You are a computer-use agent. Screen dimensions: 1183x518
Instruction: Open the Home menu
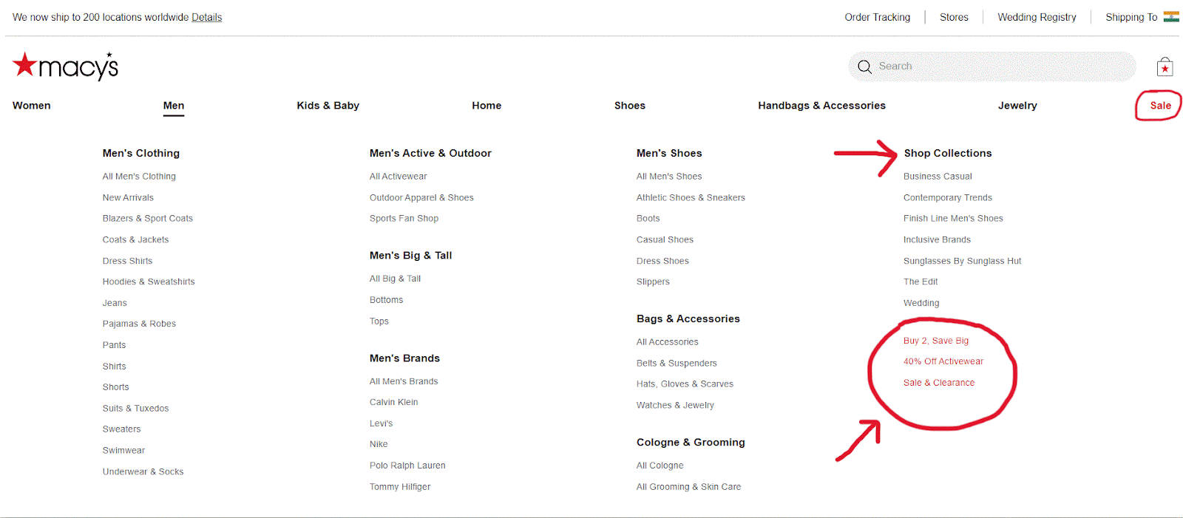tap(487, 106)
